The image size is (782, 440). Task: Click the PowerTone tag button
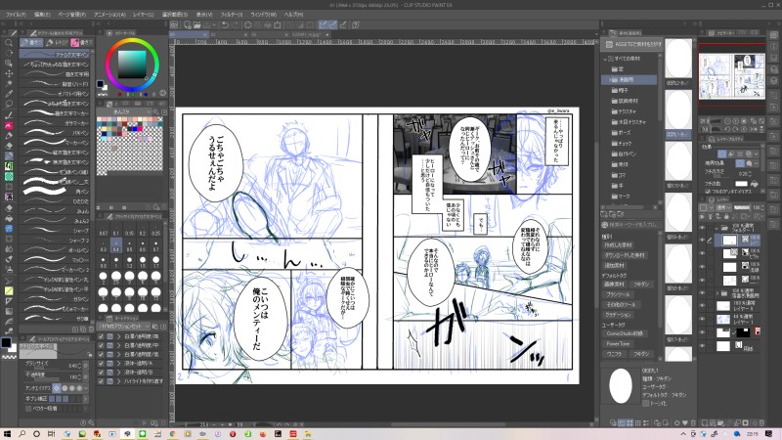point(618,344)
